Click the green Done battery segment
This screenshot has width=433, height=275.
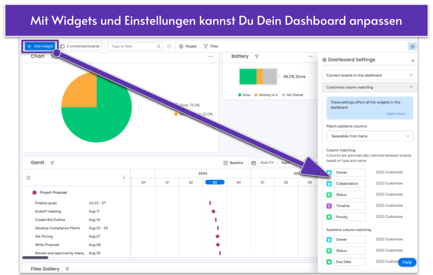(248, 77)
